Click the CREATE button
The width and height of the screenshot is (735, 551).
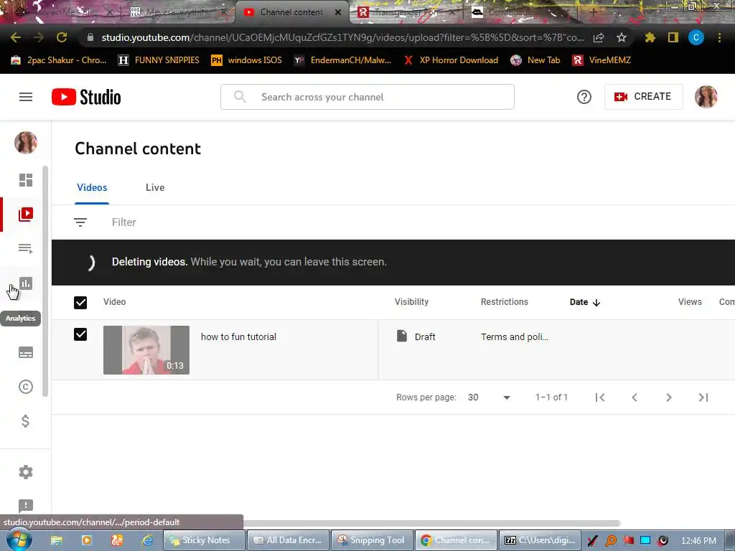[643, 97]
